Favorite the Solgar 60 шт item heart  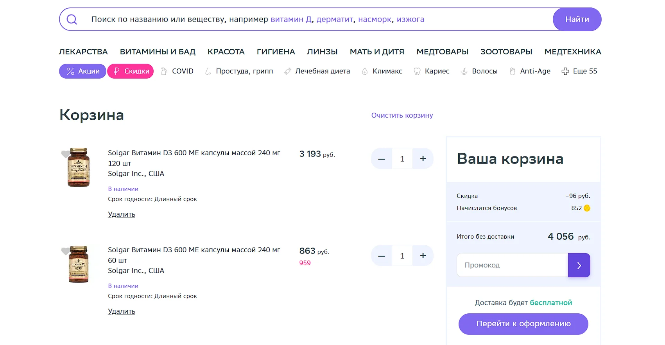click(x=65, y=251)
